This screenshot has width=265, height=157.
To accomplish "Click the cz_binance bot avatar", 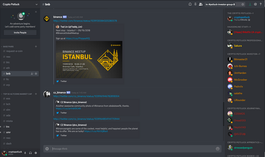I will click(47, 94).
